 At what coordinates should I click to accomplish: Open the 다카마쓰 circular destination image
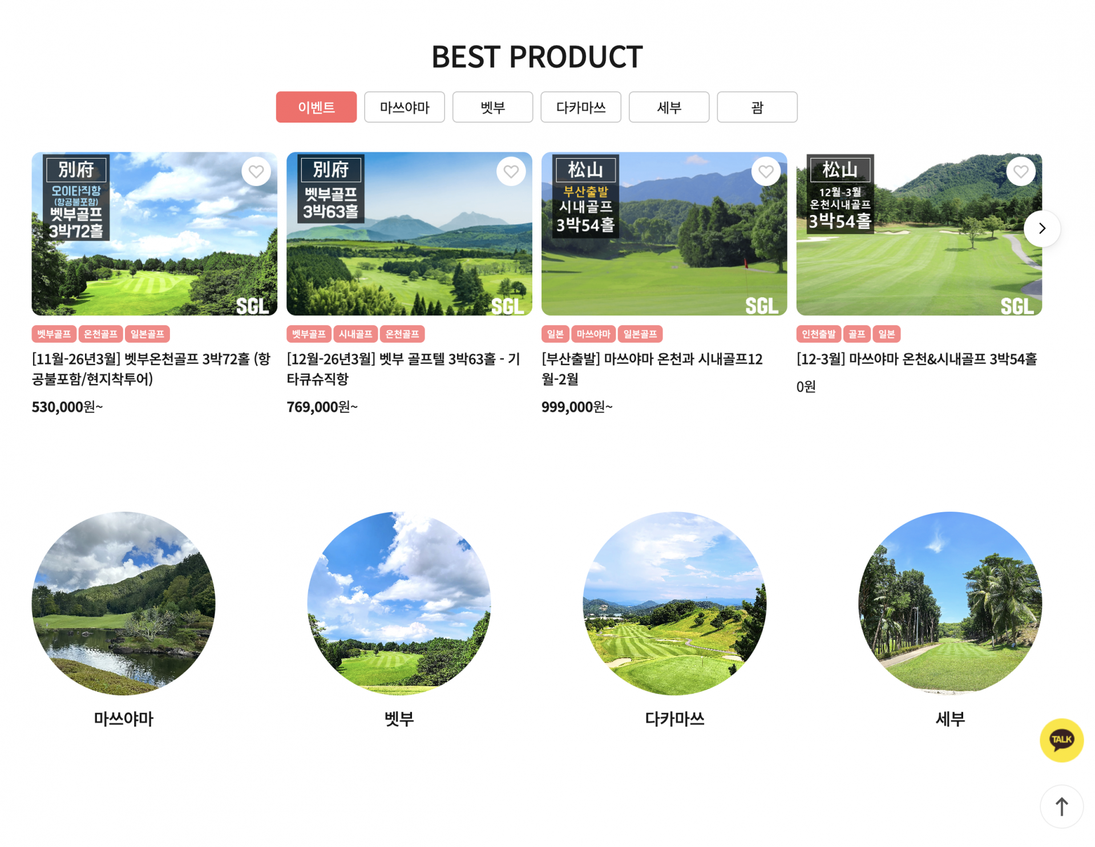click(674, 603)
